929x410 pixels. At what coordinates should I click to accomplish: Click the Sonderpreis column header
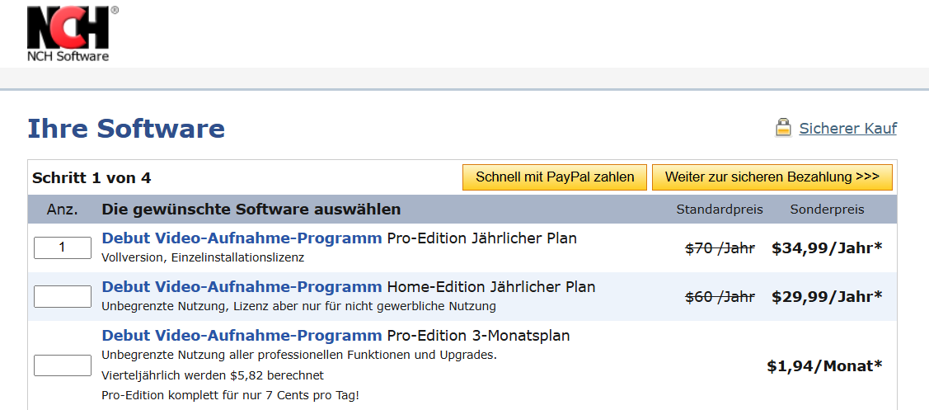tap(827, 210)
